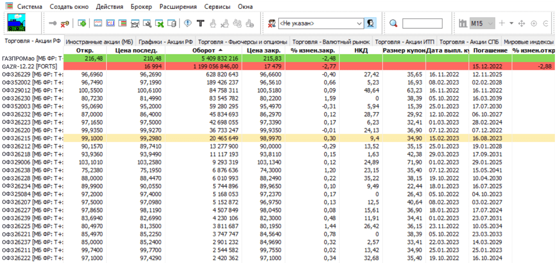Toggle the client filter person button

pos(371,23)
